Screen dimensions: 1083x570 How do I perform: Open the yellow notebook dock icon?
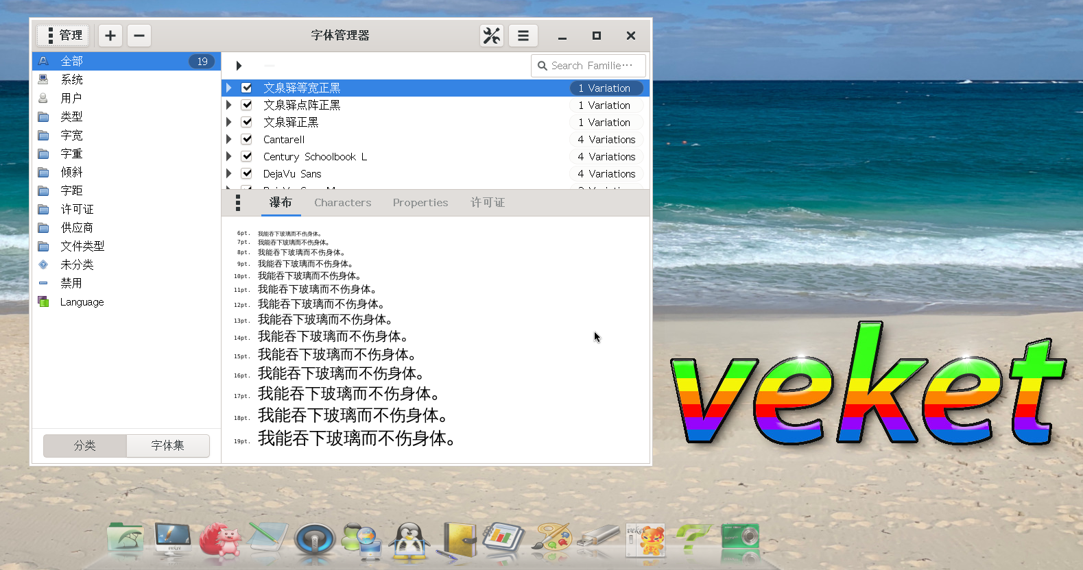tap(457, 540)
